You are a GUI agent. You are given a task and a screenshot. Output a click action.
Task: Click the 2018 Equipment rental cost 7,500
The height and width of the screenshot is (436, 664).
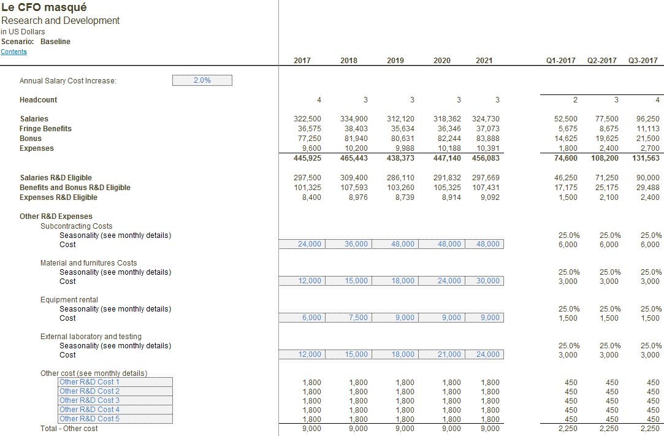click(349, 318)
